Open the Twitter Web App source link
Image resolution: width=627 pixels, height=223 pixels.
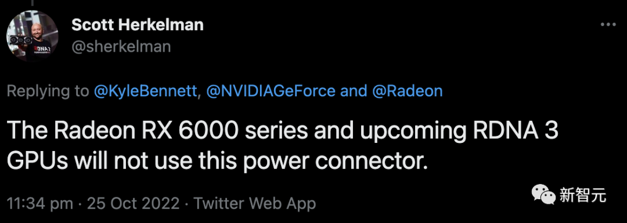point(255,204)
